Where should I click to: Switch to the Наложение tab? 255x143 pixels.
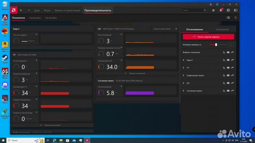click(222, 29)
